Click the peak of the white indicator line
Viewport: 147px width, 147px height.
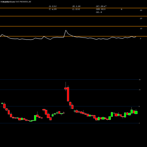point(66,30)
